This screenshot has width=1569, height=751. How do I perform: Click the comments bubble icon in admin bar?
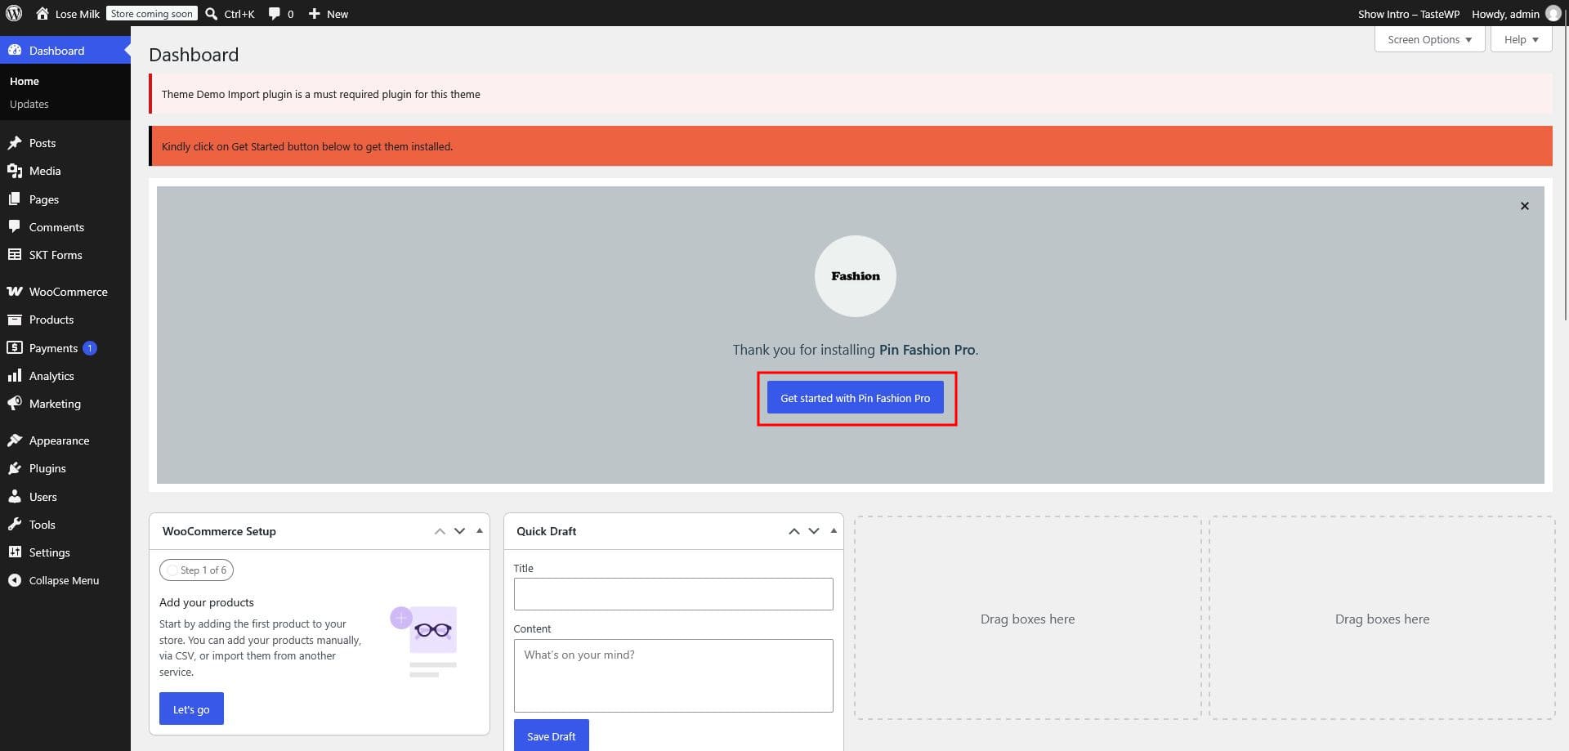coord(275,14)
